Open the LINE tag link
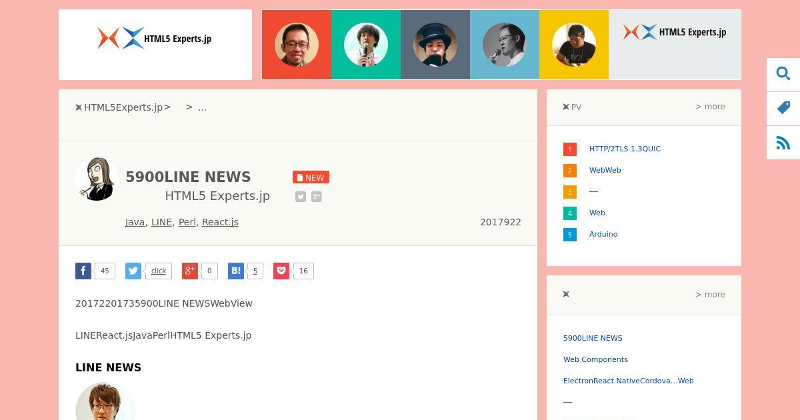Viewport: 800px width, 420px height. pyautogui.click(x=161, y=222)
